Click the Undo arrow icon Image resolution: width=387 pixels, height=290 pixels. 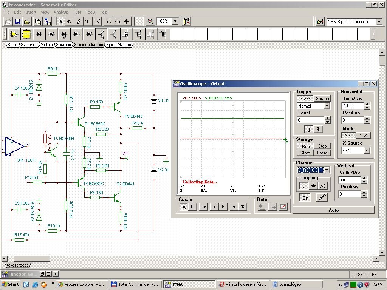(x=109, y=22)
